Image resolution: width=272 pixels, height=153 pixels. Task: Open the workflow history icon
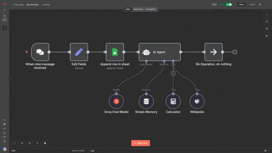pyautogui.click(x=260, y=5)
